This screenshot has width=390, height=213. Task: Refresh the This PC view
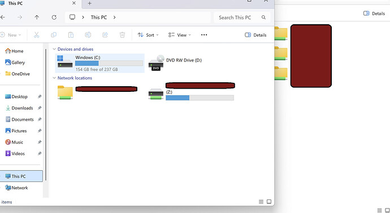[54, 17]
